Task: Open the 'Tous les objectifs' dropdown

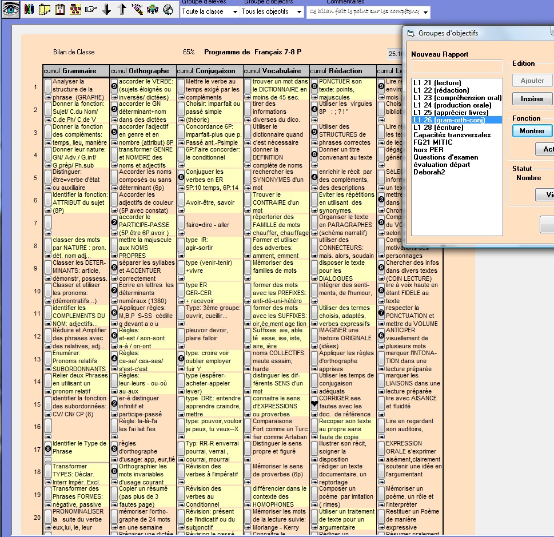Action: (x=272, y=11)
